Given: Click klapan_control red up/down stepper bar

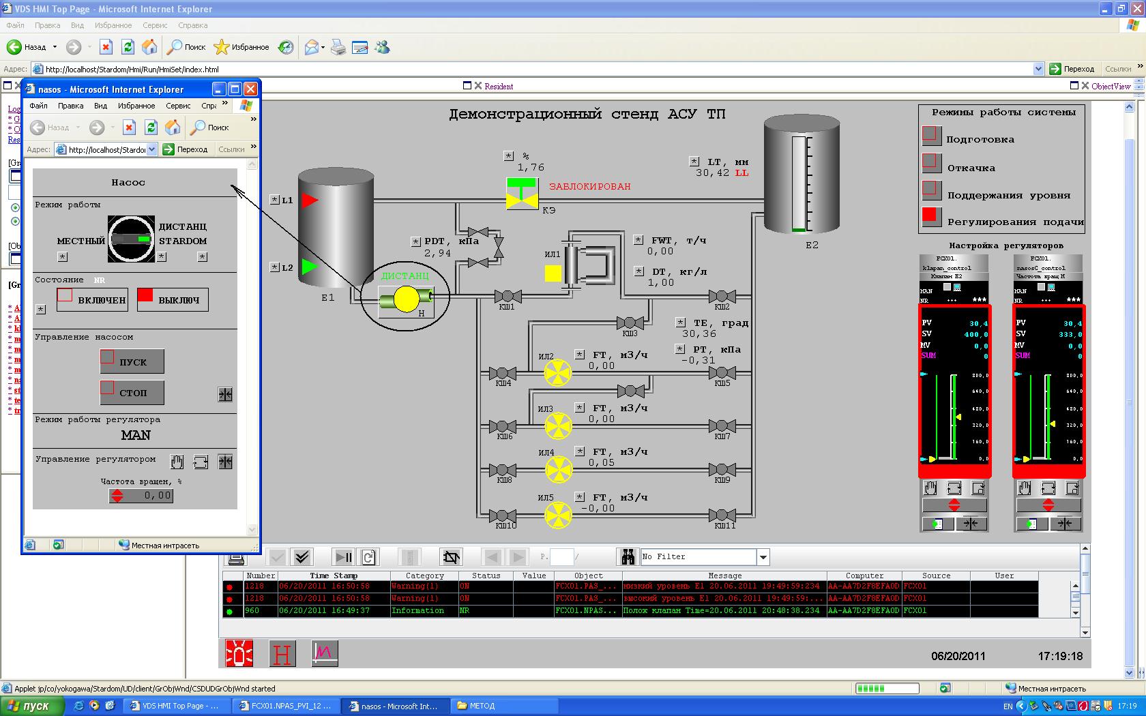Looking at the screenshot, I should 954,505.
